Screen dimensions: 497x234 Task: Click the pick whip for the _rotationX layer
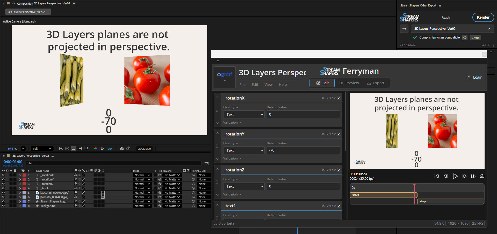(x=193, y=175)
